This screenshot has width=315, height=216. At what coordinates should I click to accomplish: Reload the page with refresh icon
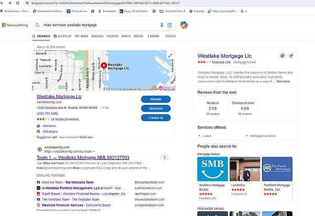(x=18, y=3)
